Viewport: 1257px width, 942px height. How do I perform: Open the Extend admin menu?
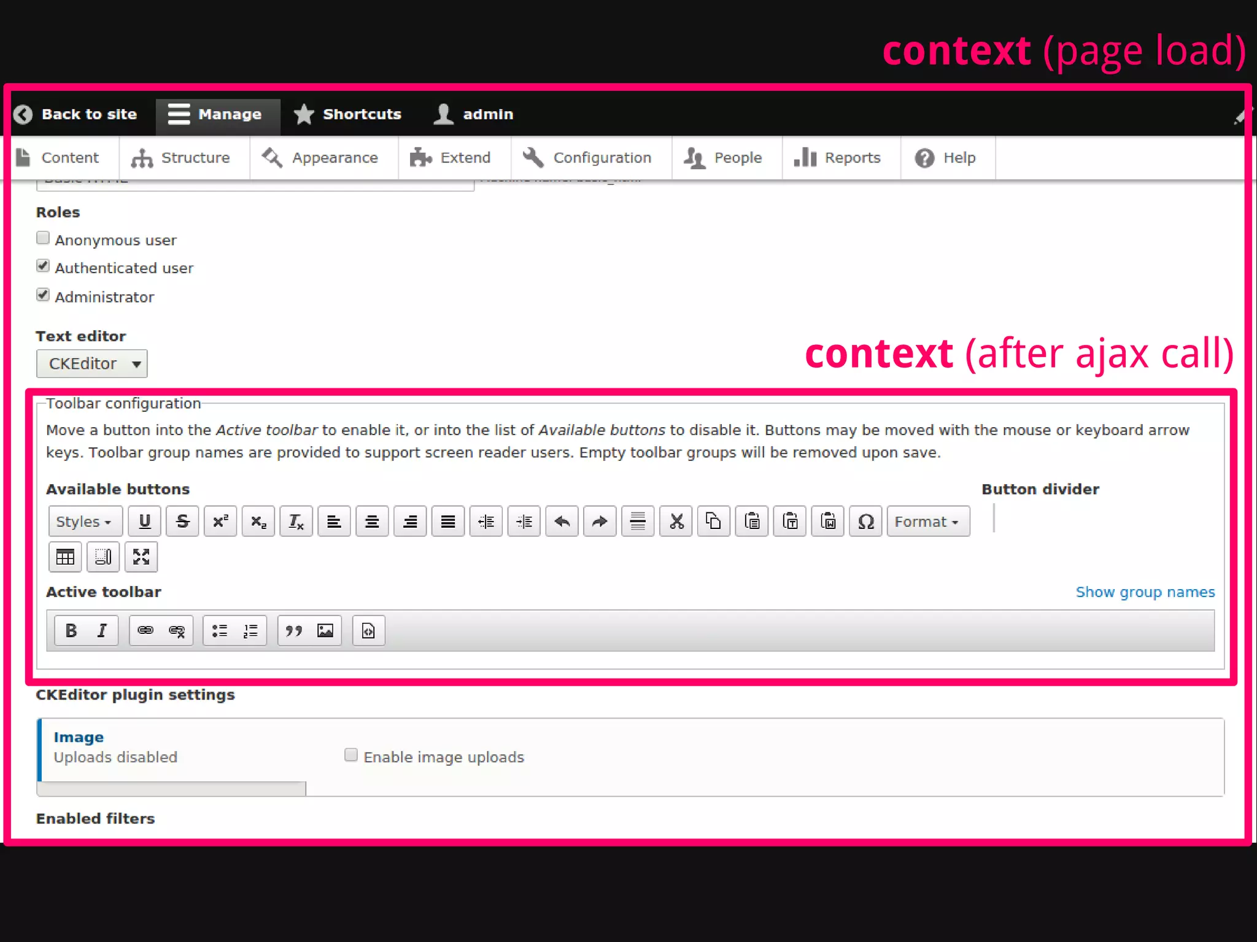coord(455,158)
